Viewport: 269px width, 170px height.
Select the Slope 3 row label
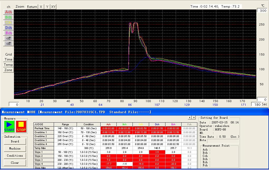pyautogui.click(x=44, y=160)
